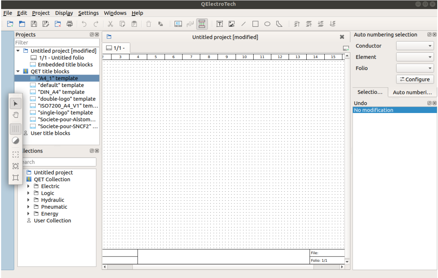Click the Send to back icon
The width and height of the screenshot is (438, 278).
point(332,24)
